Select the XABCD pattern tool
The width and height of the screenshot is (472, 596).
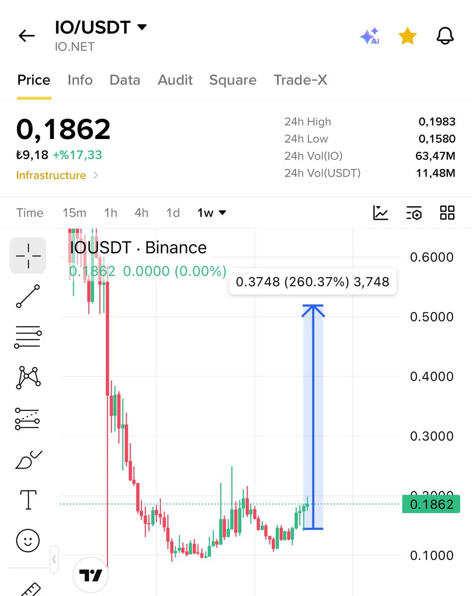tap(28, 378)
